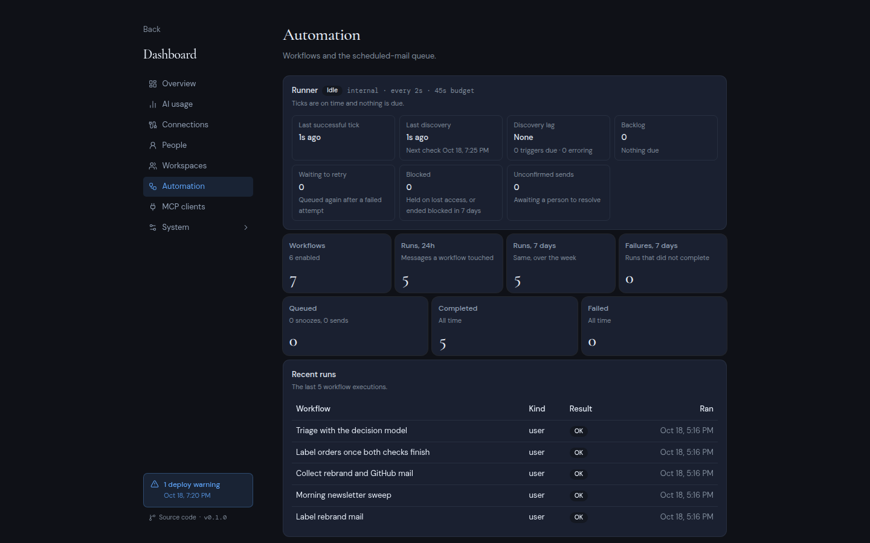Click 'Label orders once both checks finish'
This screenshot has width=870, height=543.
[504, 453]
